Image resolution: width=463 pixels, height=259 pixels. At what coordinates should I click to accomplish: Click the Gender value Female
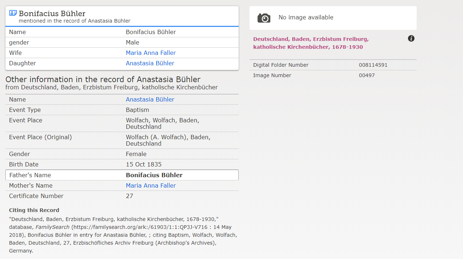(136, 154)
